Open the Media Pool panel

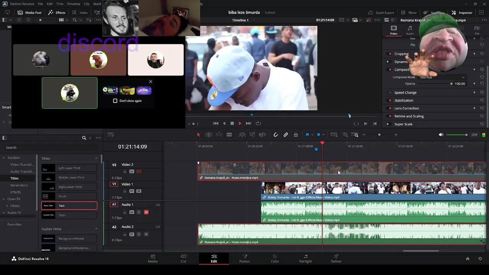(29, 13)
